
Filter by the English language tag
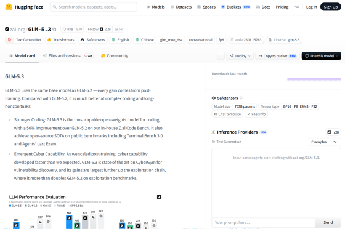(x=120, y=40)
